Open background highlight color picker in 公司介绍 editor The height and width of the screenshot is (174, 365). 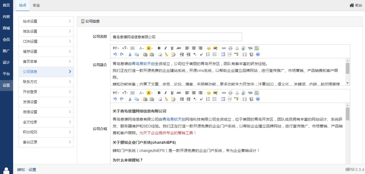pyautogui.click(x=149, y=93)
